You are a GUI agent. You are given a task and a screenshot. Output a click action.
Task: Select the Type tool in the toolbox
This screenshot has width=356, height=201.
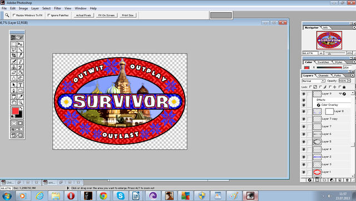(20, 85)
